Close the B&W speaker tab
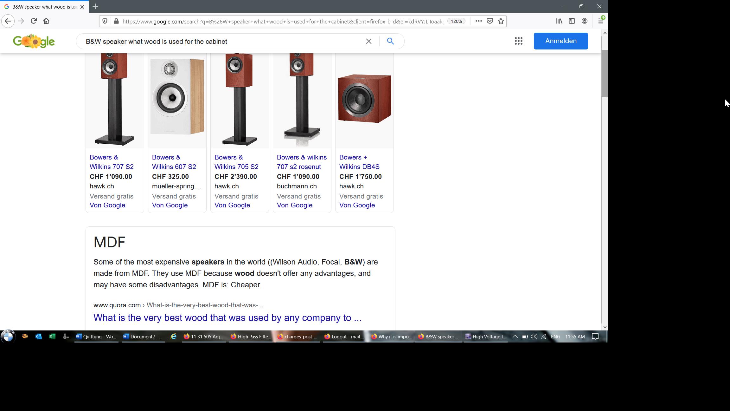Screen dimensions: 730x411 tap(82, 7)
